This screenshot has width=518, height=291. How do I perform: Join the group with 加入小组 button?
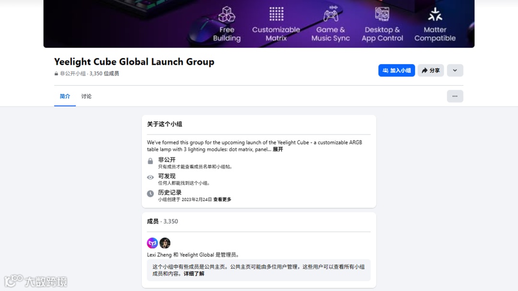click(x=397, y=70)
